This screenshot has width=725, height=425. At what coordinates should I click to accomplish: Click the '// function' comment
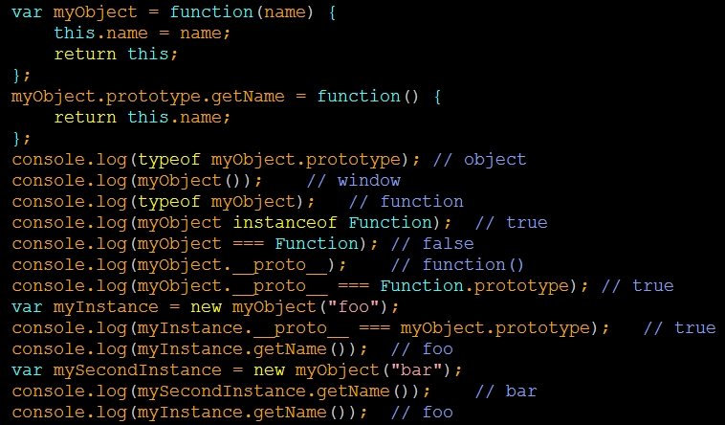[406, 201]
